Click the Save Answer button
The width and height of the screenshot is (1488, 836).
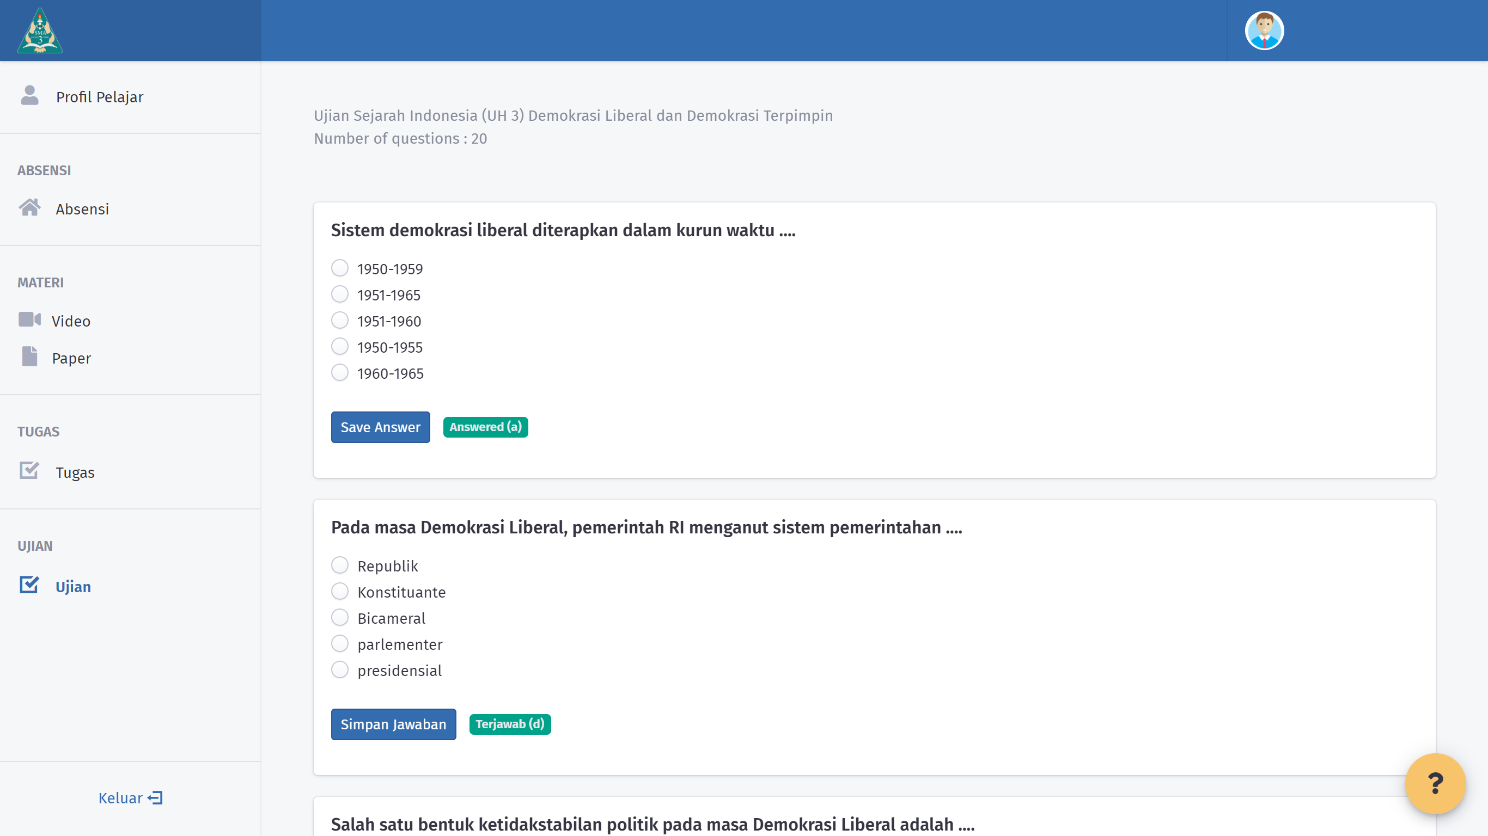380,427
